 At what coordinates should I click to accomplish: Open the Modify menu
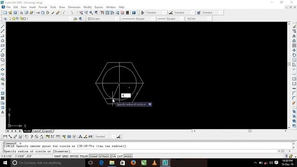tap(88, 7)
